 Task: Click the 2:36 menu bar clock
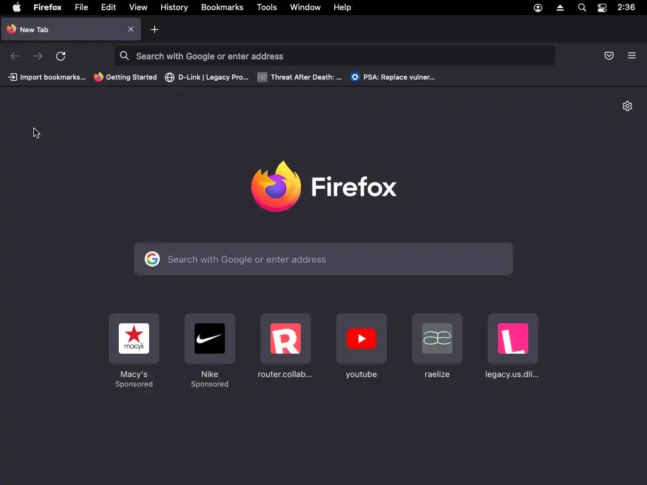(626, 8)
